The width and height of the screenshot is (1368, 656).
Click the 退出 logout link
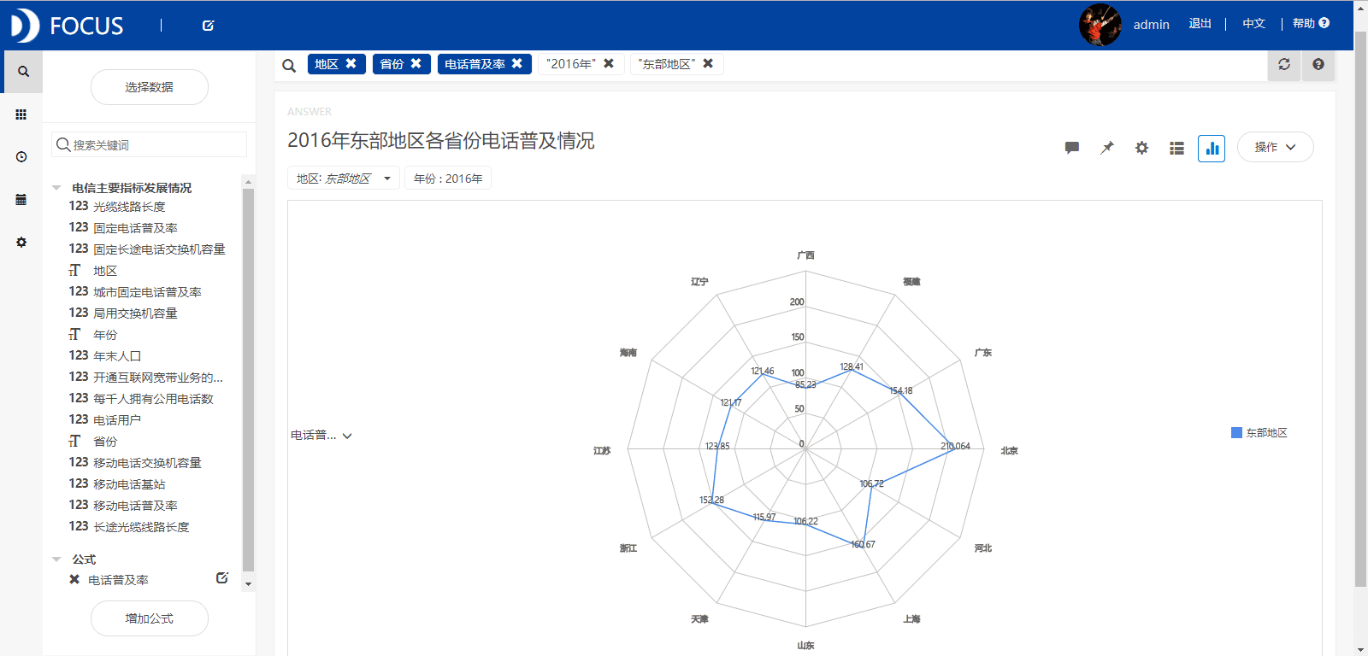click(x=1200, y=24)
